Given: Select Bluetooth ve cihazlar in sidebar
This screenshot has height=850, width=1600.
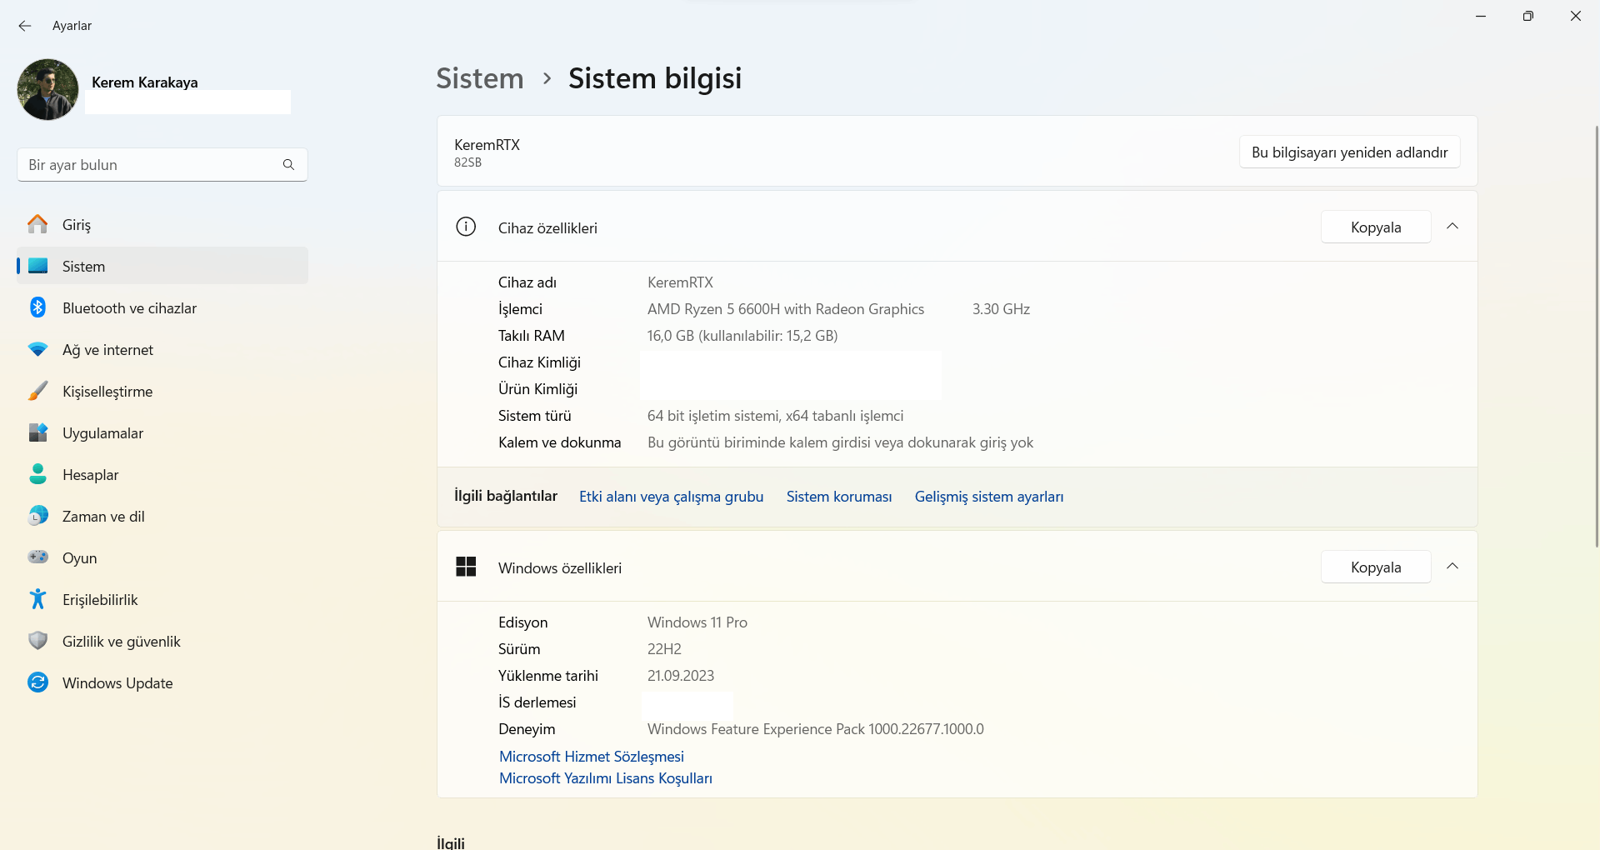Looking at the screenshot, I should point(162,307).
